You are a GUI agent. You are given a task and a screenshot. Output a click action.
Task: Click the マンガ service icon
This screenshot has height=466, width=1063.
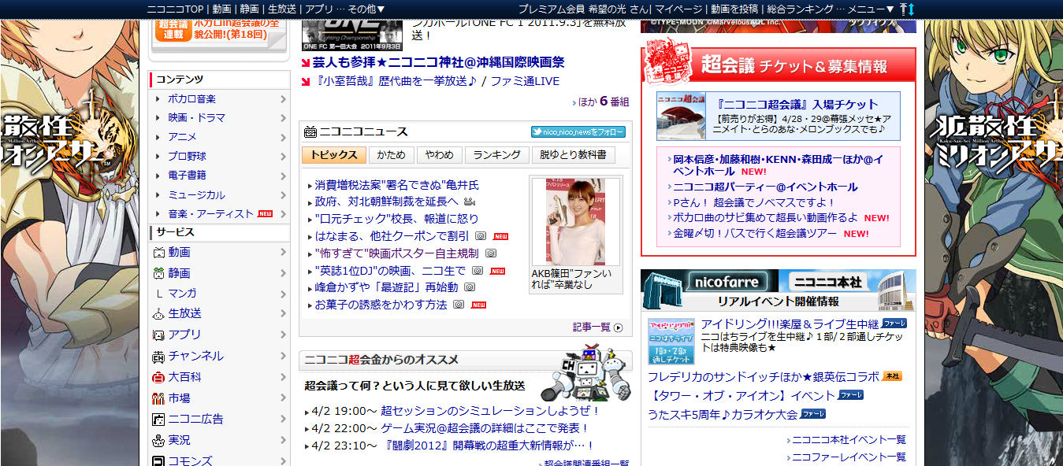158,294
